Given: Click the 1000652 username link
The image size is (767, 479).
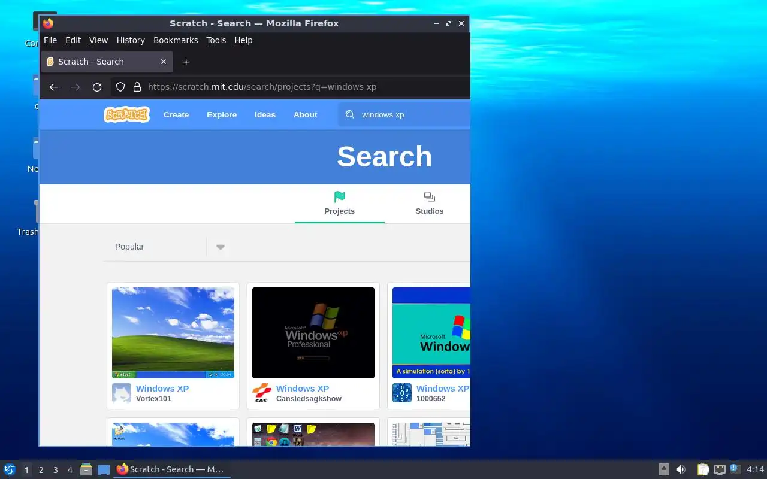Looking at the screenshot, I should coord(431,399).
